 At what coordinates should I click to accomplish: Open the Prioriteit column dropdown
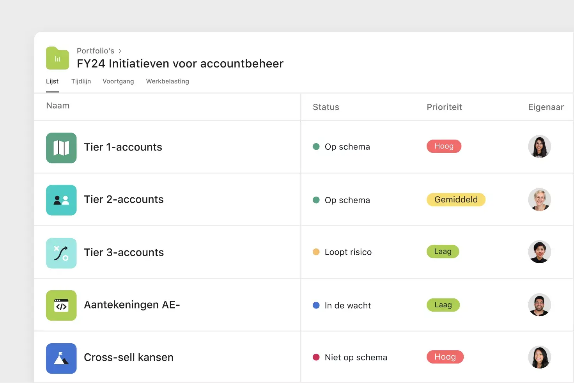(444, 107)
